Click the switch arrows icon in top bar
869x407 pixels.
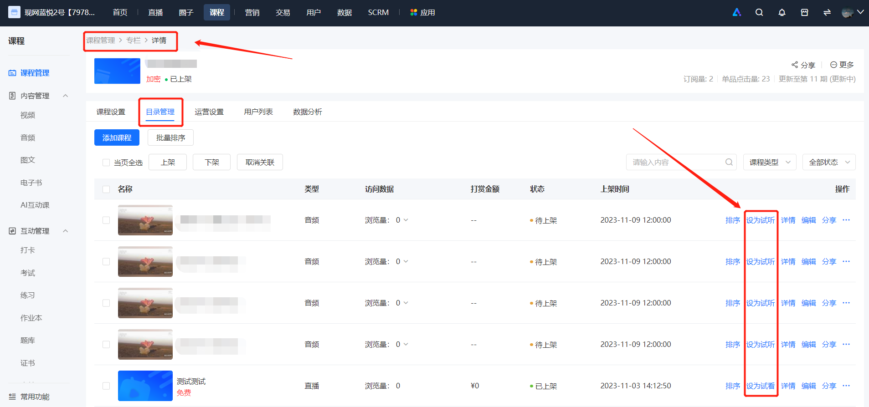click(827, 12)
